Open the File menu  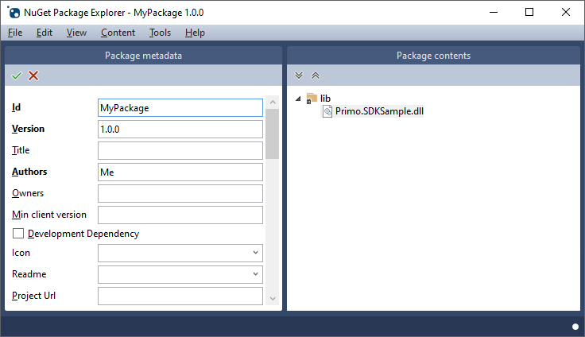click(15, 33)
